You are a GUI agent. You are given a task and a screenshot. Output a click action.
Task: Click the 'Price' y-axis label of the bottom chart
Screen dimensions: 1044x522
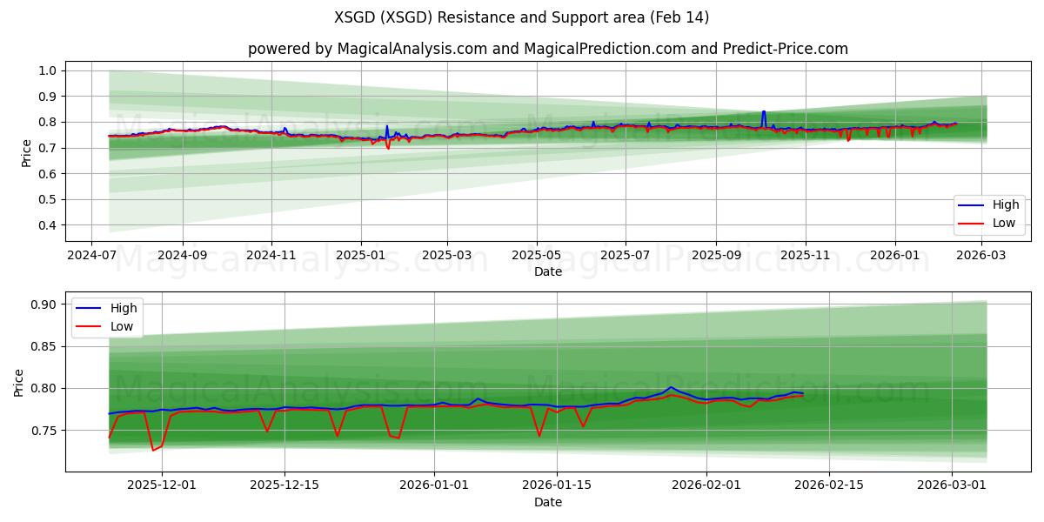tap(19, 383)
